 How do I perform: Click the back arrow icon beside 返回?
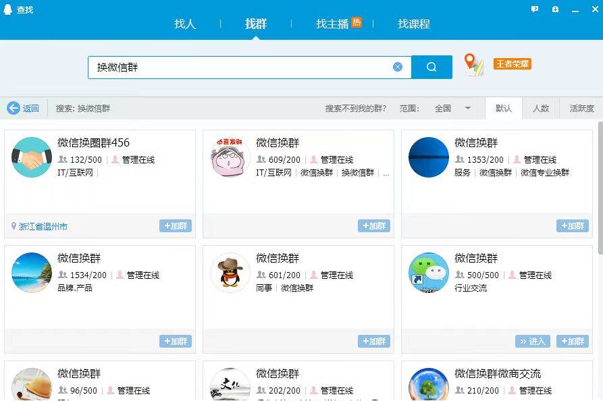pyautogui.click(x=14, y=108)
